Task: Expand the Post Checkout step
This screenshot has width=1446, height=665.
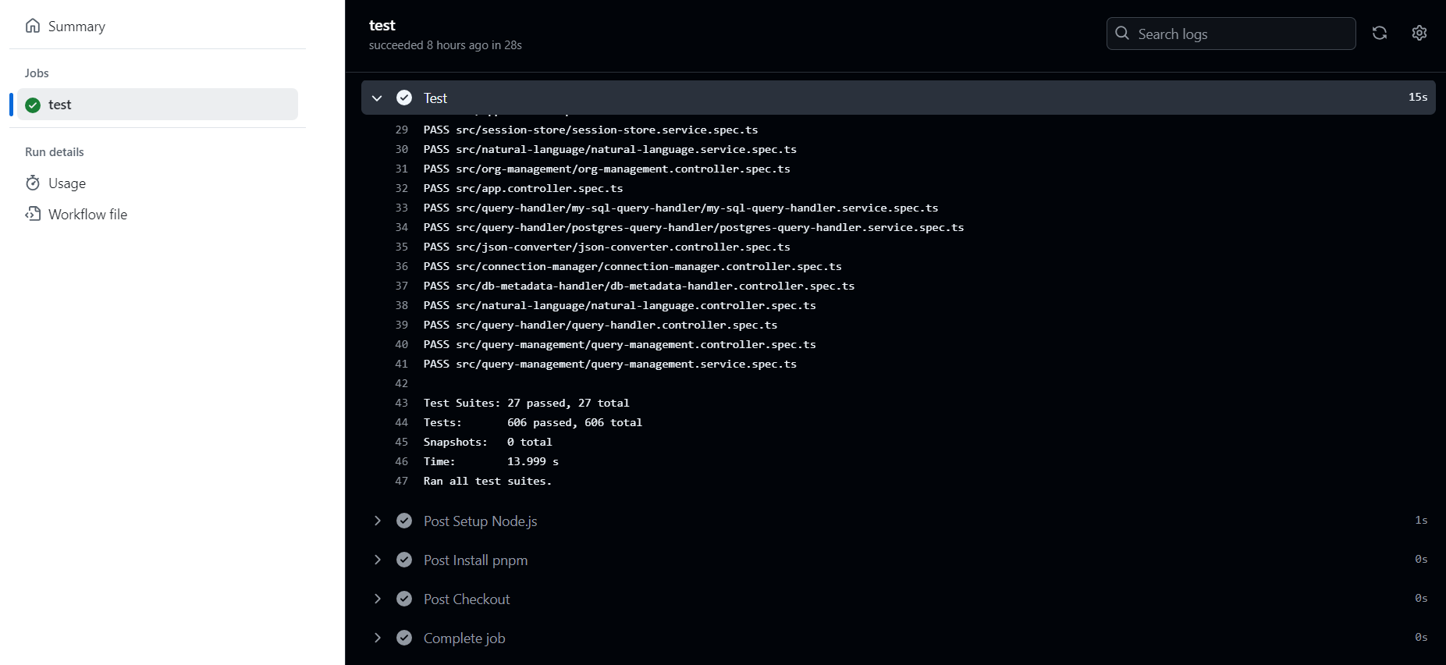Action: tap(378, 599)
